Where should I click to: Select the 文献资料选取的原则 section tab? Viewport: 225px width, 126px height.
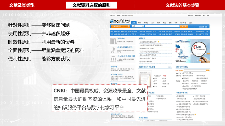tap(91, 5)
